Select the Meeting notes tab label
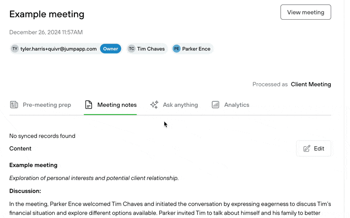Screen dimensions: 350x218 (x=117, y=105)
